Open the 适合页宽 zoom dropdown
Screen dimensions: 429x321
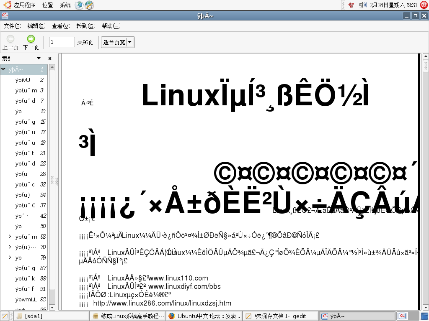(x=118, y=42)
